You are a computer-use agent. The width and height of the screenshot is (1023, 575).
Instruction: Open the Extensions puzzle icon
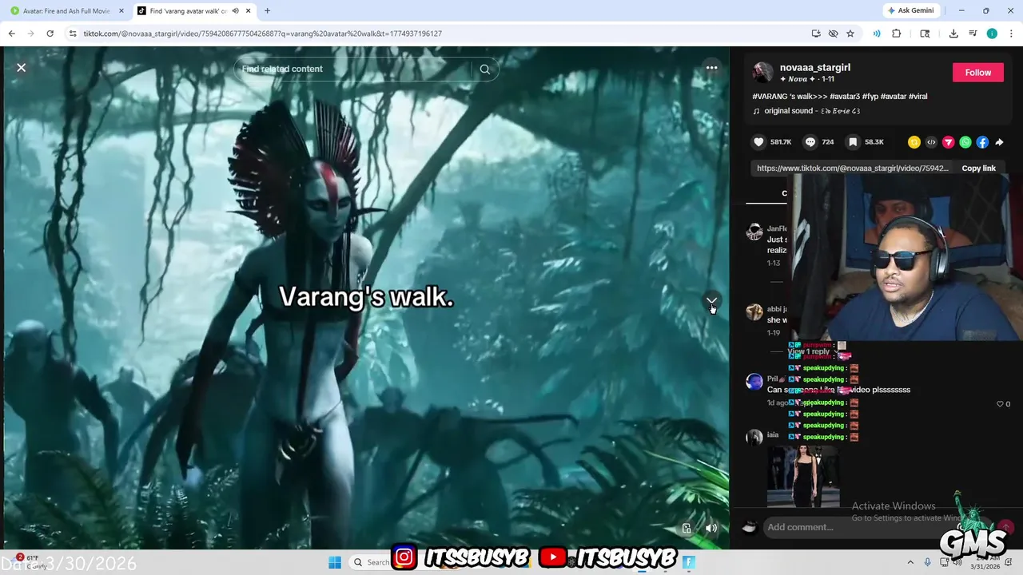pos(896,34)
